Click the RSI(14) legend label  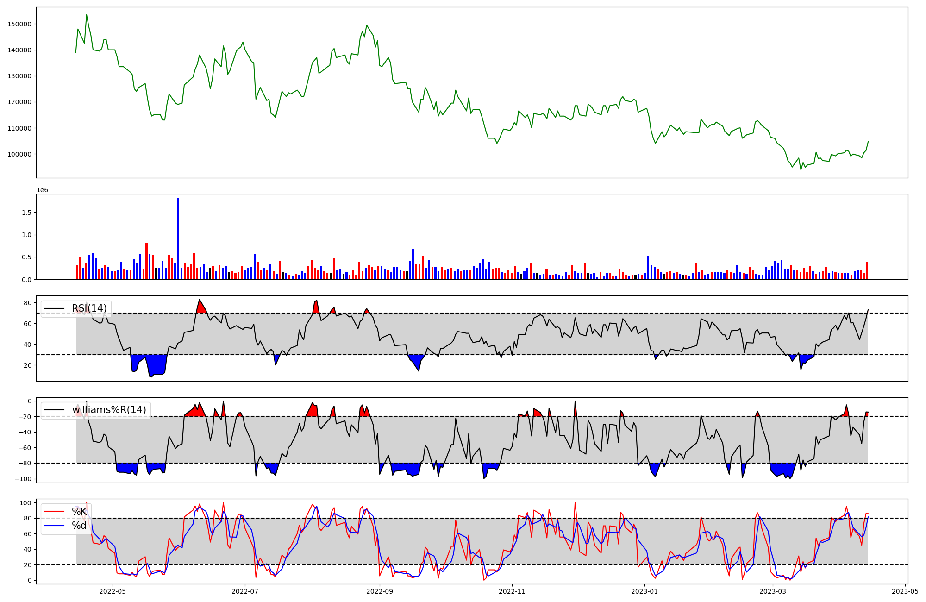pyautogui.click(x=89, y=308)
